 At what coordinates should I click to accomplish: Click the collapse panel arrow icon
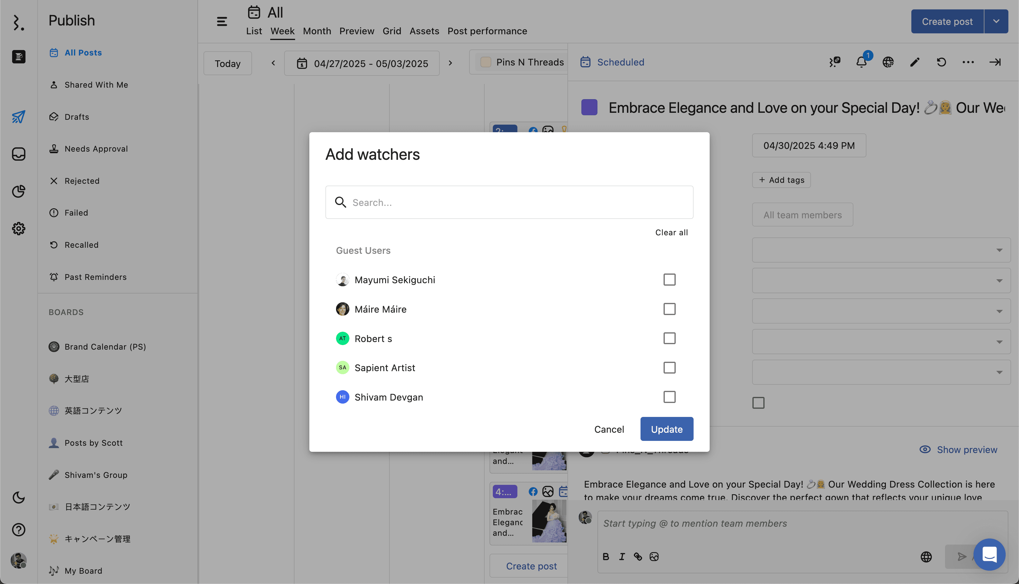point(994,62)
